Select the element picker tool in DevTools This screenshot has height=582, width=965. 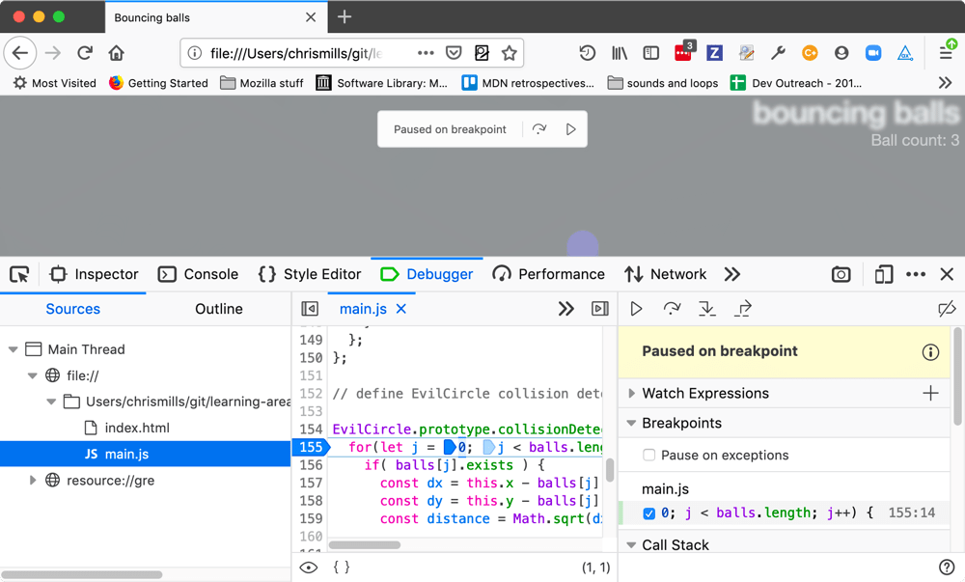point(18,274)
